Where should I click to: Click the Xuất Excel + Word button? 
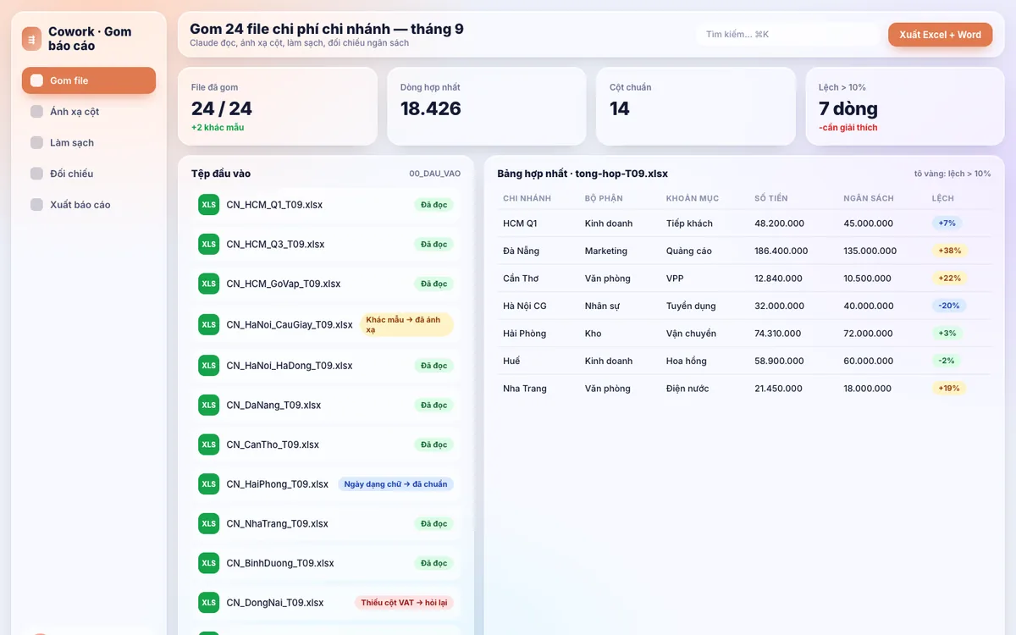[940, 35]
